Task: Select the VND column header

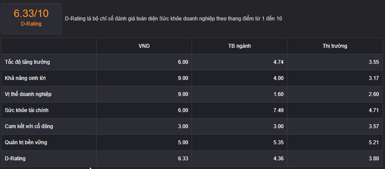Action: (x=144, y=46)
